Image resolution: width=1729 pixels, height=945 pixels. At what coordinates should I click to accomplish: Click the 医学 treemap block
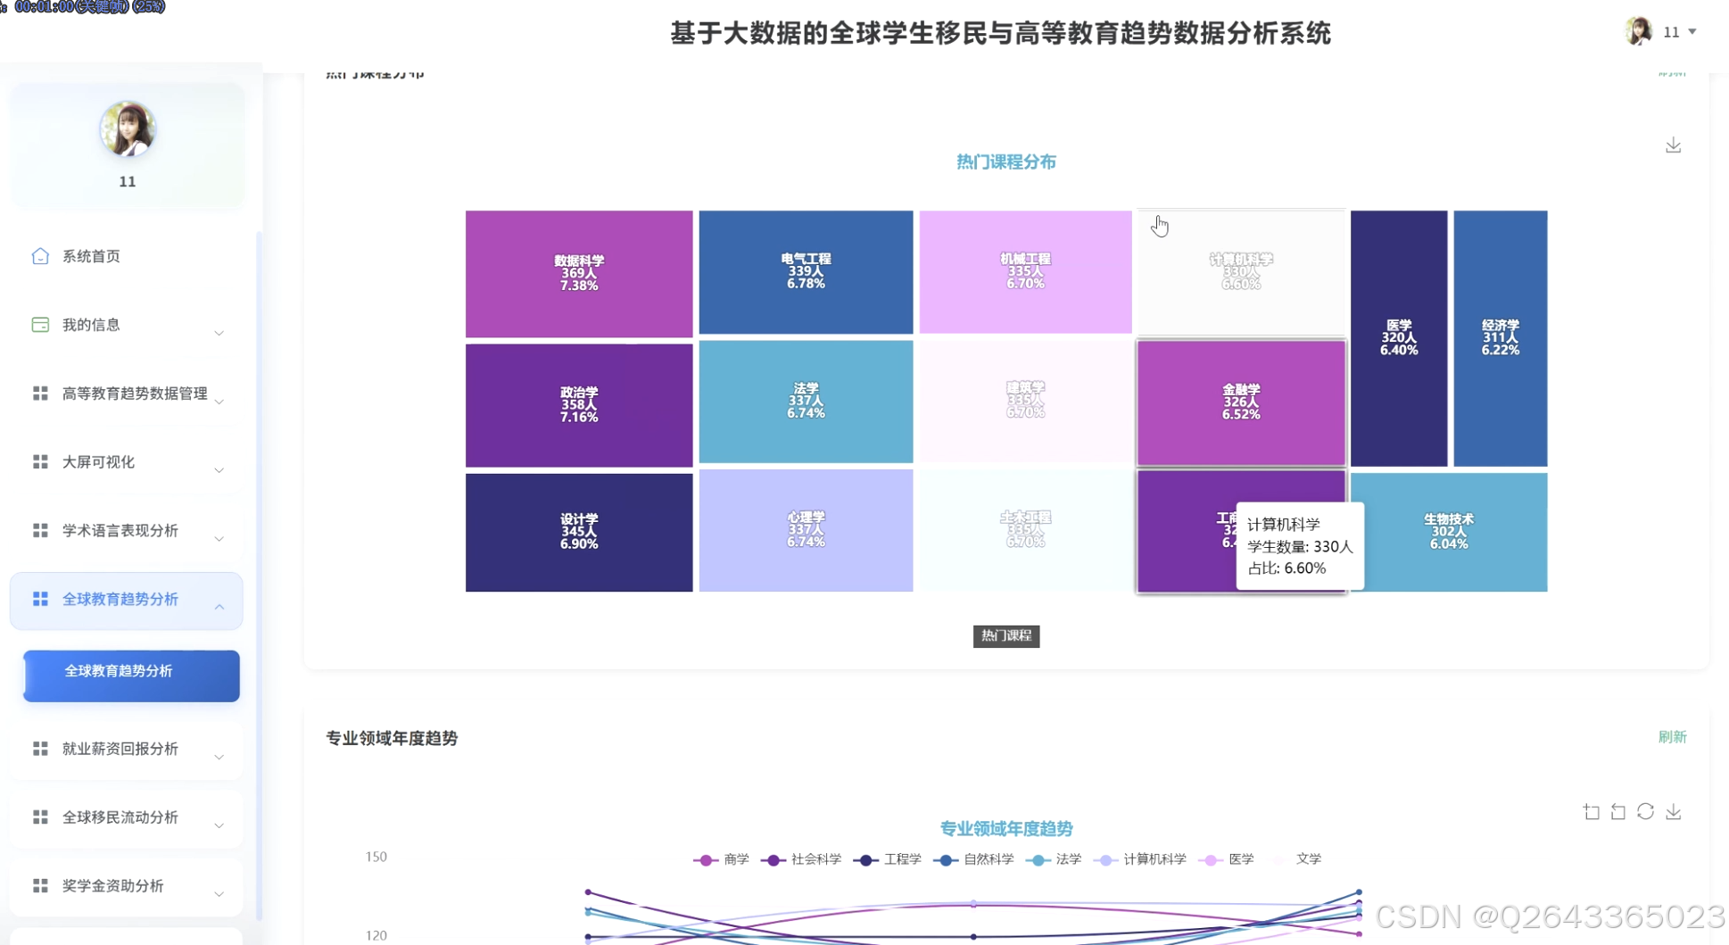point(1399,338)
